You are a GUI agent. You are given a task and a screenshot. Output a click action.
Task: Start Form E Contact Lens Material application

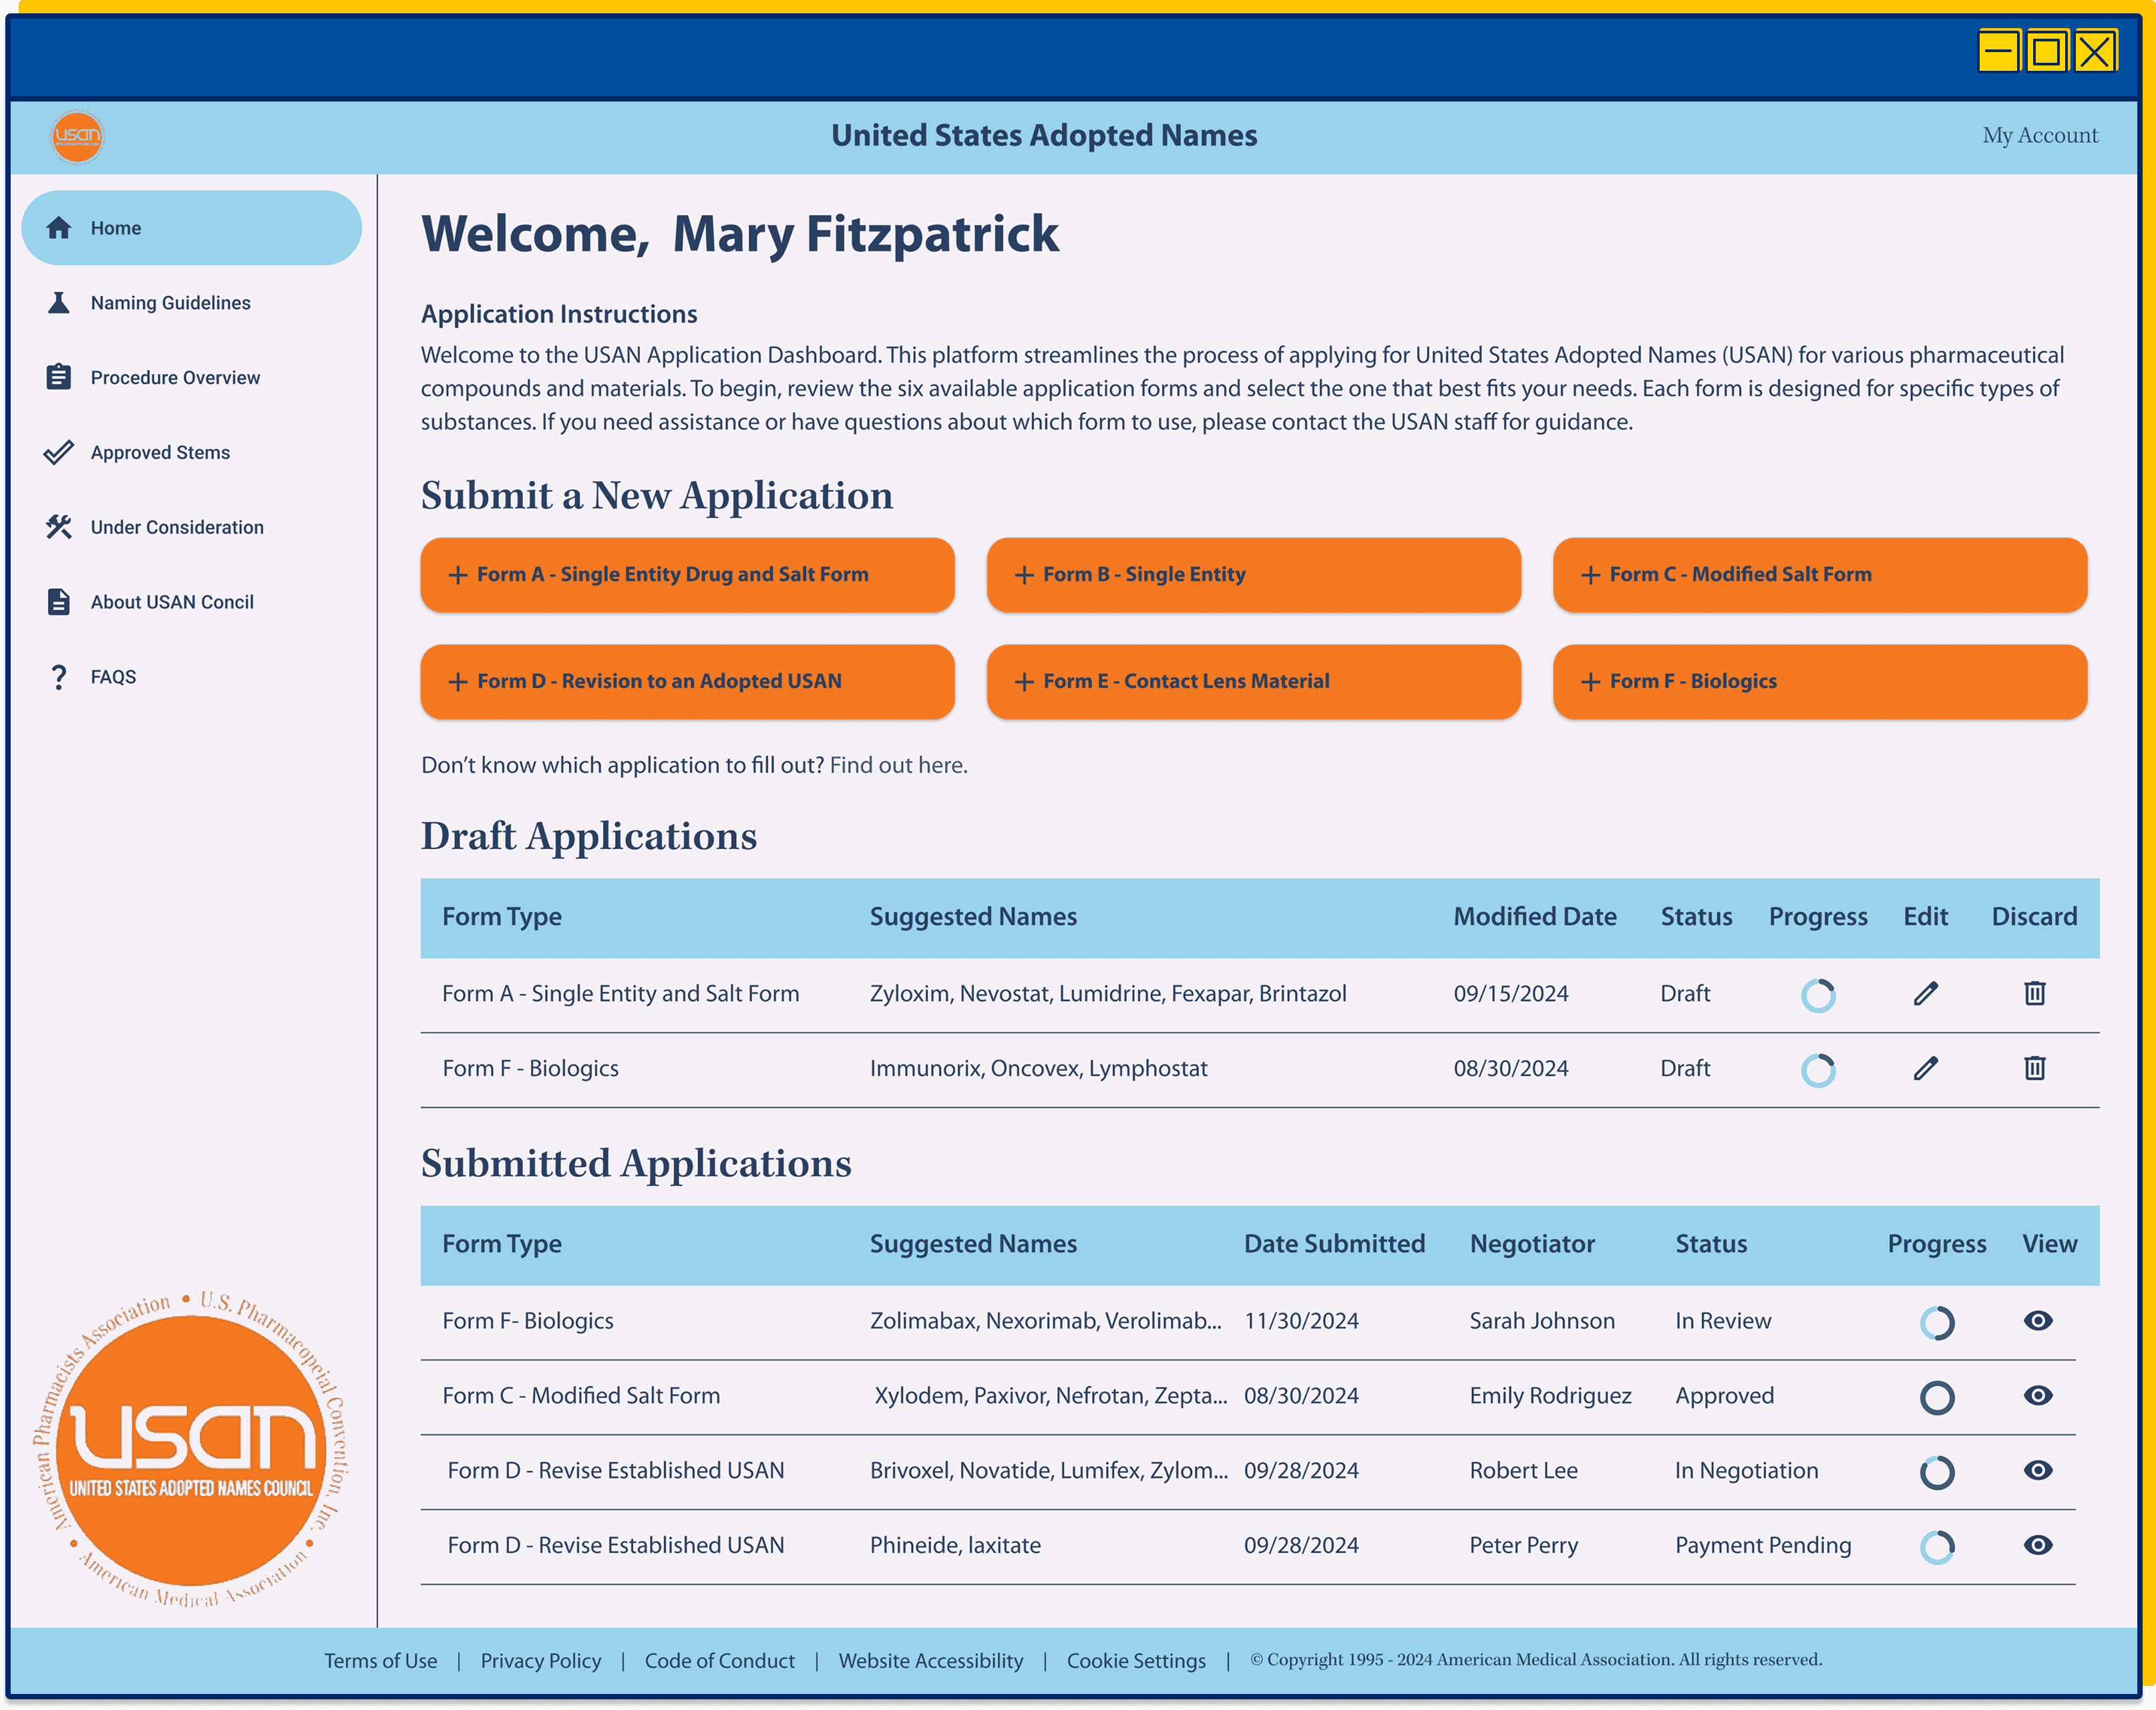pos(1254,682)
